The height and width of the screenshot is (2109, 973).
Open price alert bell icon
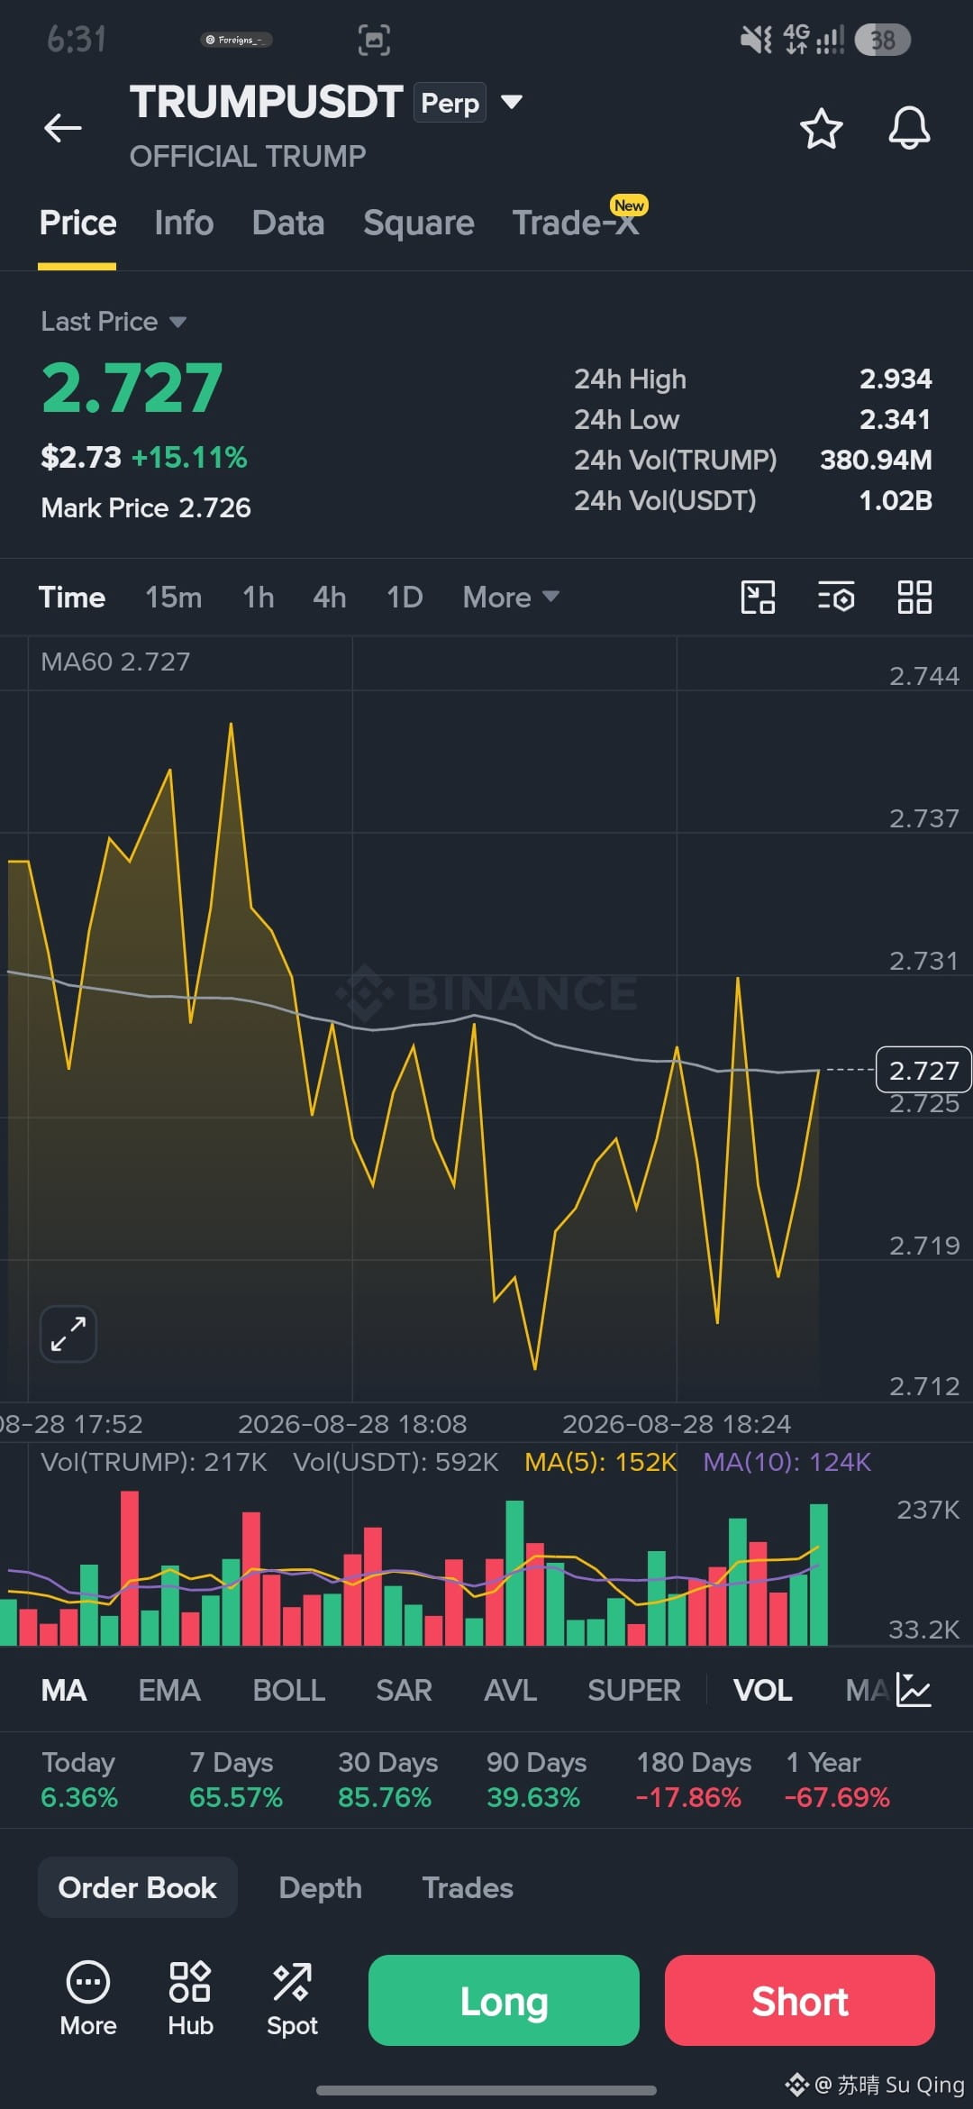pos(909,128)
